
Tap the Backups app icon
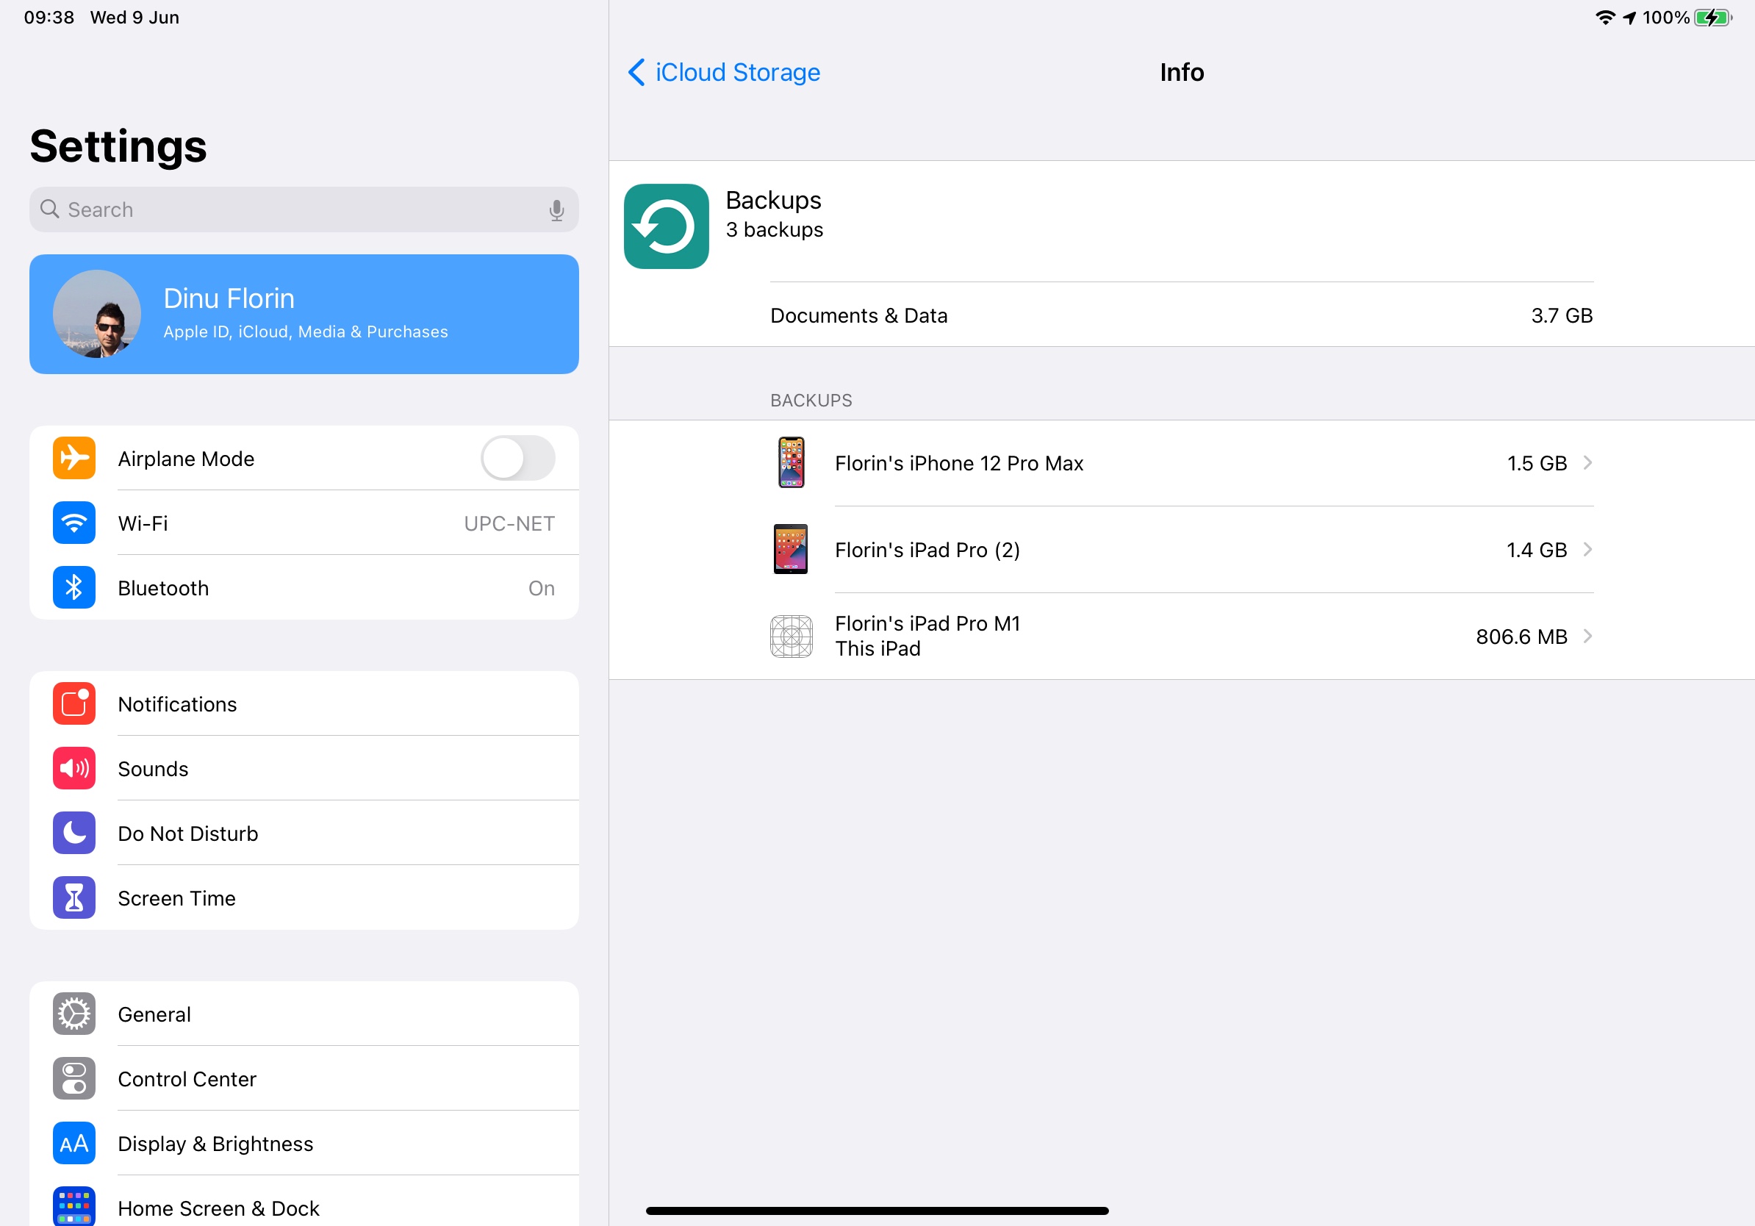click(x=666, y=226)
